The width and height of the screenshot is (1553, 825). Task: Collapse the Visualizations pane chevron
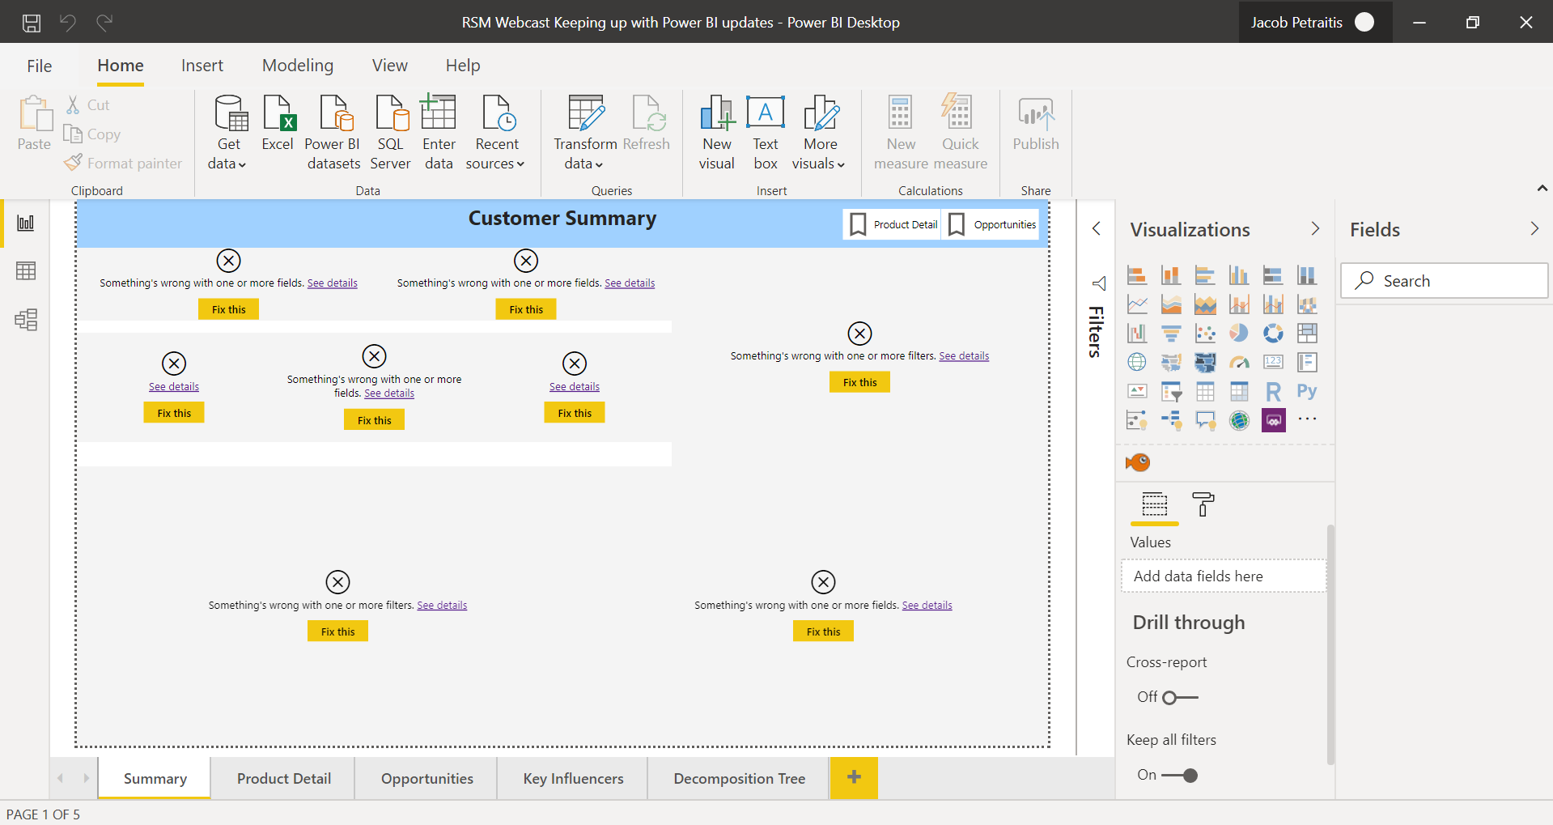tap(1315, 229)
